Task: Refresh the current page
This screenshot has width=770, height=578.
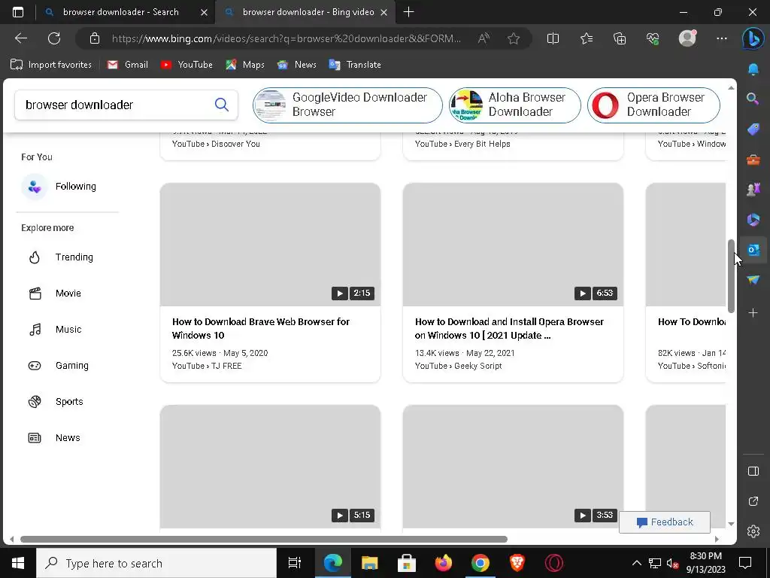Action: tap(54, 38)
